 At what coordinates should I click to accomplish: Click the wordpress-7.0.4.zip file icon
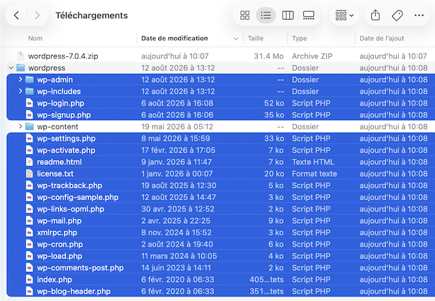coord(20,56)
